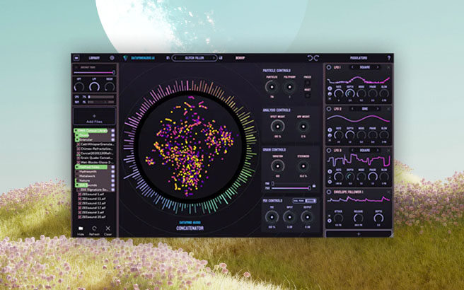Toggle the Metalwork folder's round button

pyautogui.click(x=112, y=176)
